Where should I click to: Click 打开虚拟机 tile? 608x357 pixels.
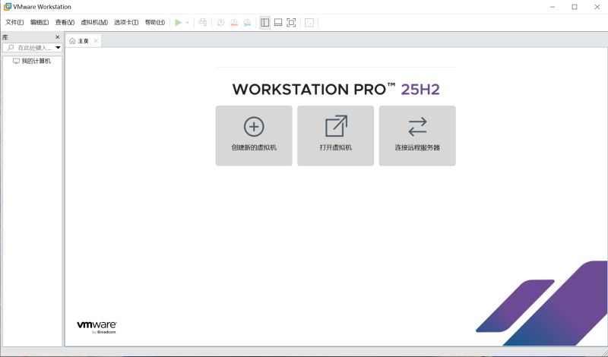(336, 136)
